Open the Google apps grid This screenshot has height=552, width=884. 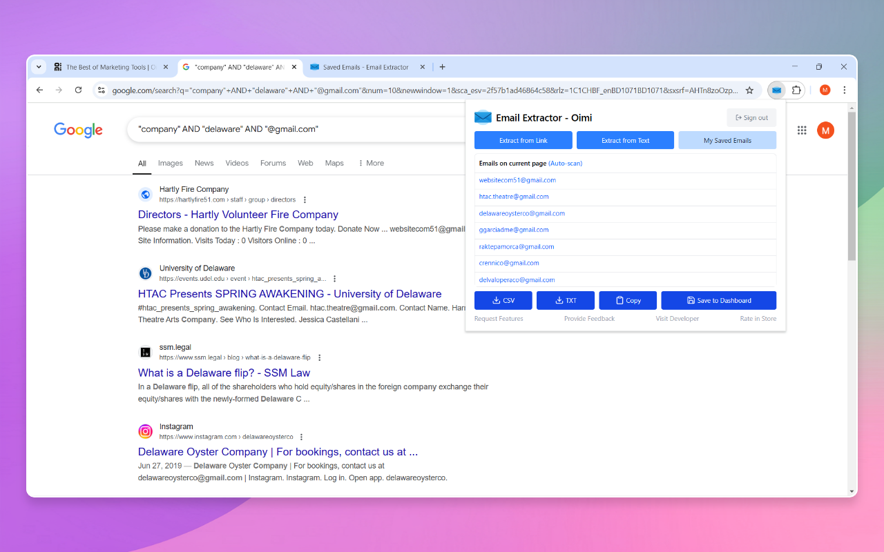click(803, 130)
